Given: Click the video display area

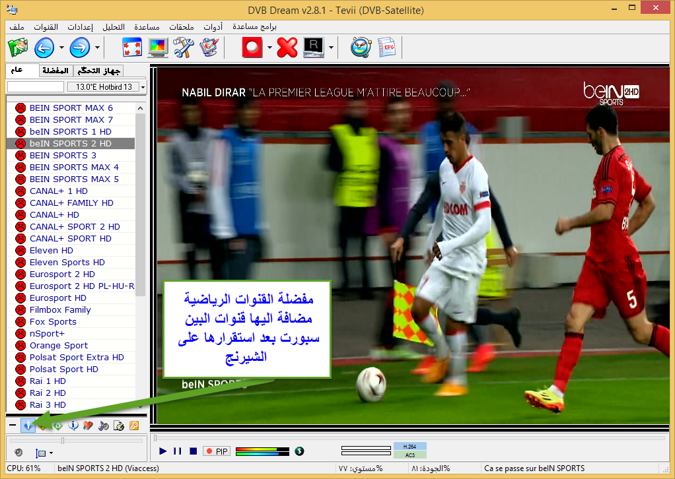Looking at the screenshot, I should (x=412, y=245).
